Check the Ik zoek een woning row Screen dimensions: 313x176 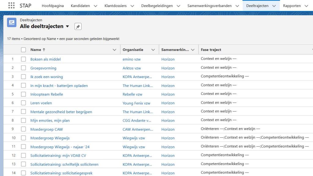pos(23,77)
